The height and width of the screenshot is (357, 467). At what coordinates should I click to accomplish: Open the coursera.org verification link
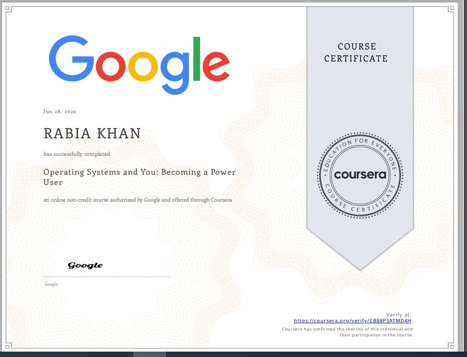point(352,321)
